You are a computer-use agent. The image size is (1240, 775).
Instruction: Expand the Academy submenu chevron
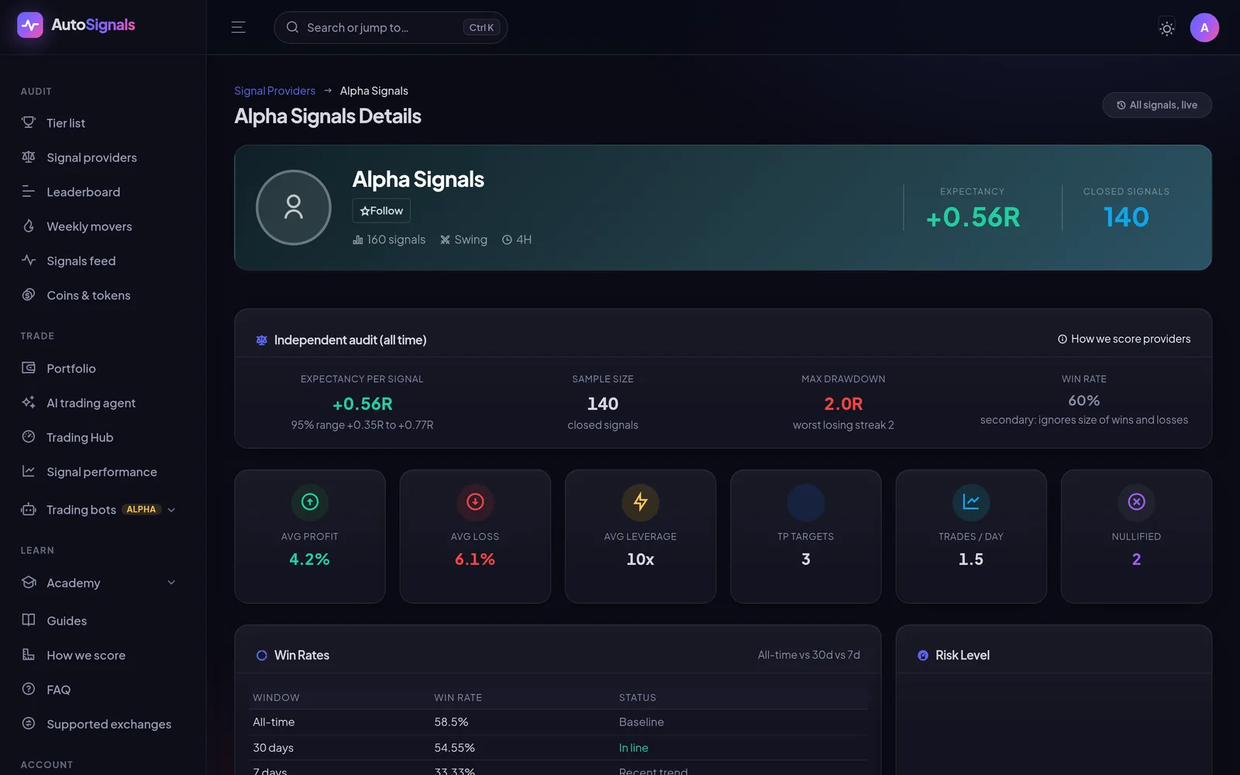pyautogui.click(x=171, y=583)
